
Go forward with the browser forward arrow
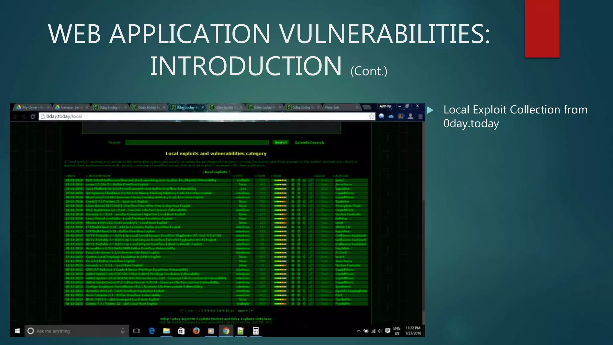tap(24, 116)
